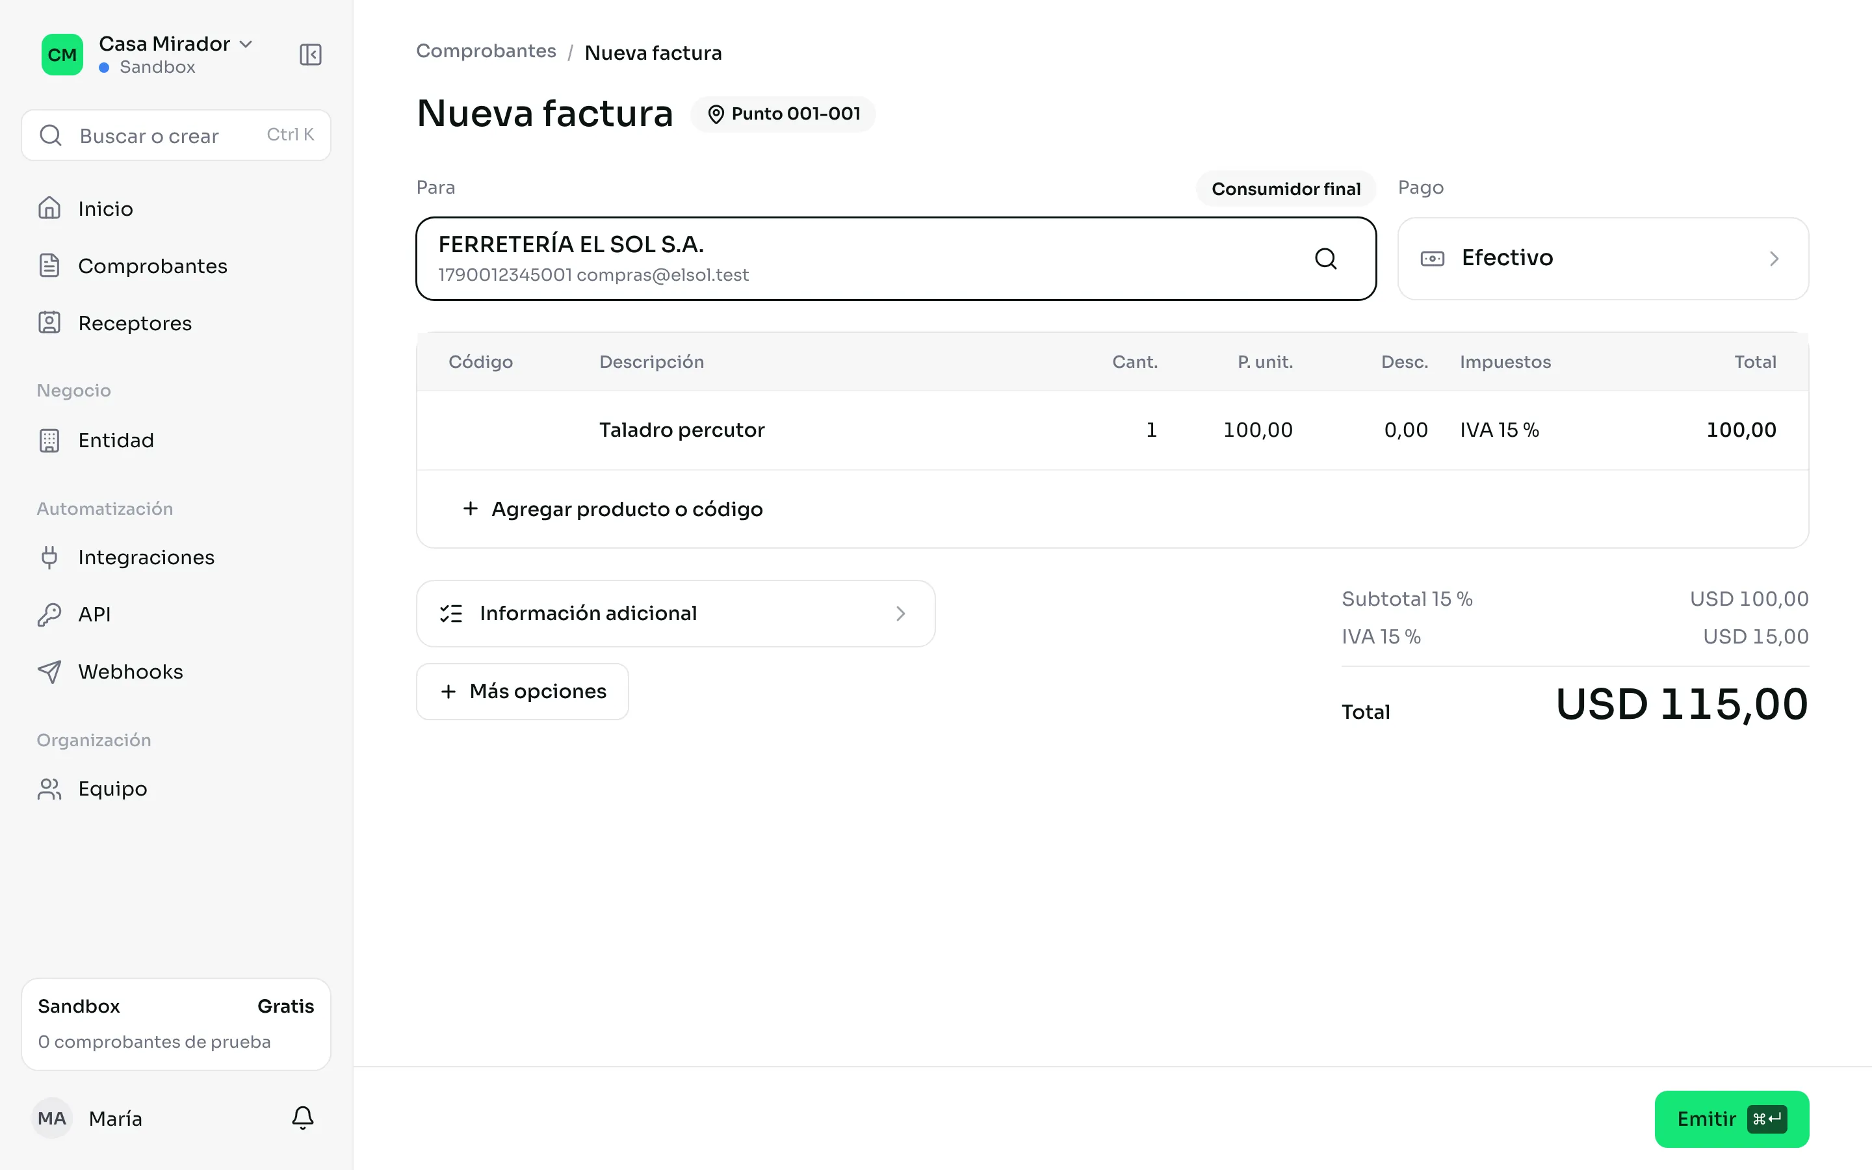Click the location pin in Punto badge
Viewport: 1872px width, 1170px height.
coord(716,114)
